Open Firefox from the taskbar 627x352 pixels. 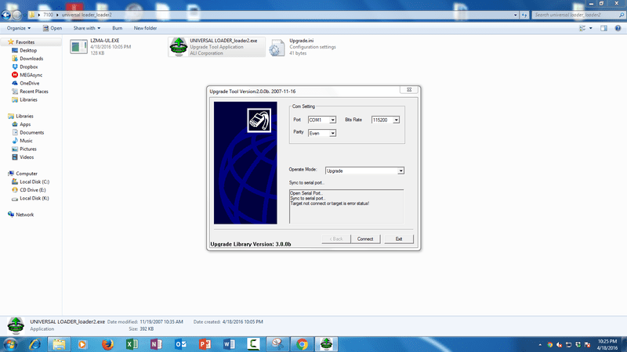[x=107, y=344]
